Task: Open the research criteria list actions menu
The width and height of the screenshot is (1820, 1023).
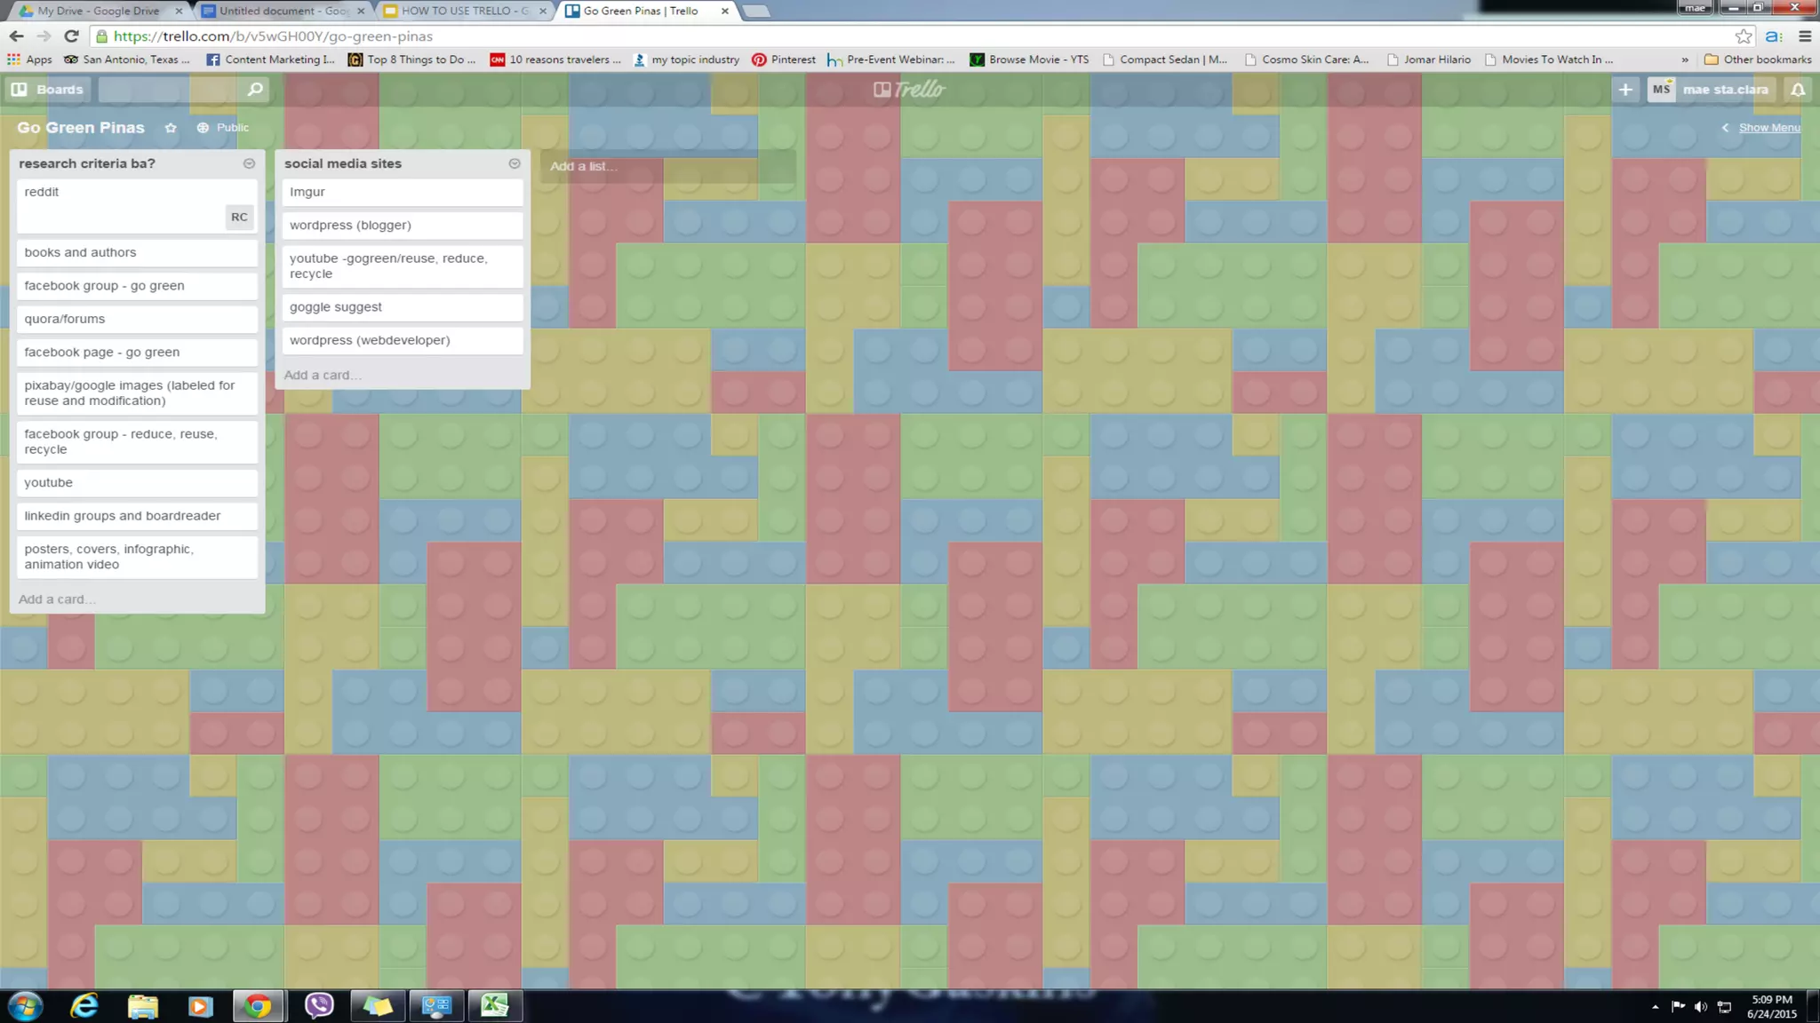Action: tap(249, 163)
